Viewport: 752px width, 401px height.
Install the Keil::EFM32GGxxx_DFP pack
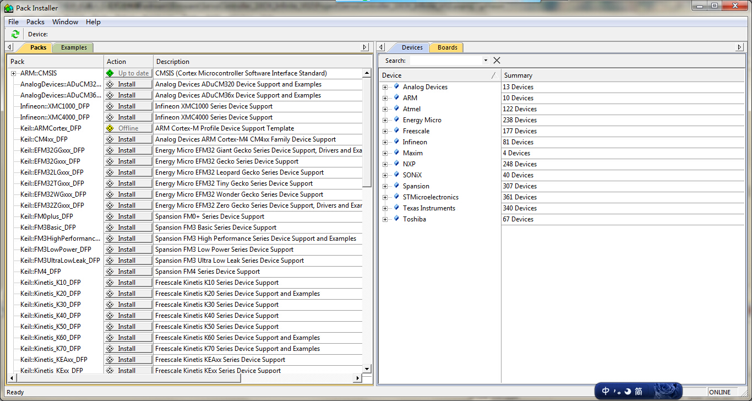pos(128,150)
